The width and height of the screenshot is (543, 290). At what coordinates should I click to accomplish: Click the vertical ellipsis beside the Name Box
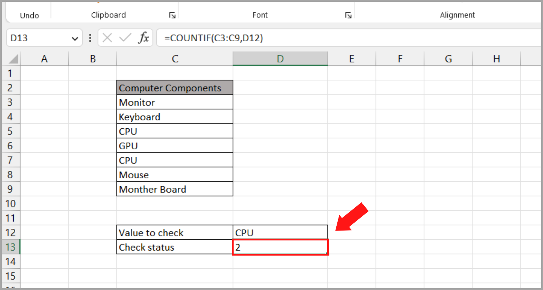(x=90, y=37)
